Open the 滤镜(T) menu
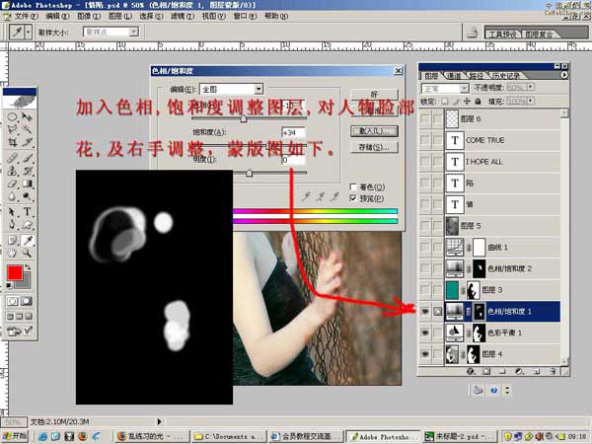The image size is (592, 444). click(x=183, y=16)
